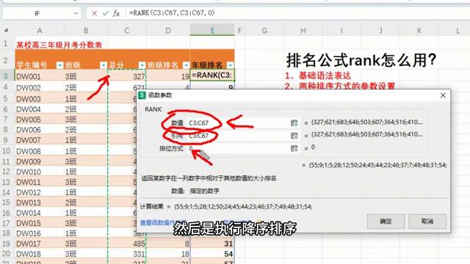The image size is (470, 264).
Task: Select row 20 header
Action: 6,254
